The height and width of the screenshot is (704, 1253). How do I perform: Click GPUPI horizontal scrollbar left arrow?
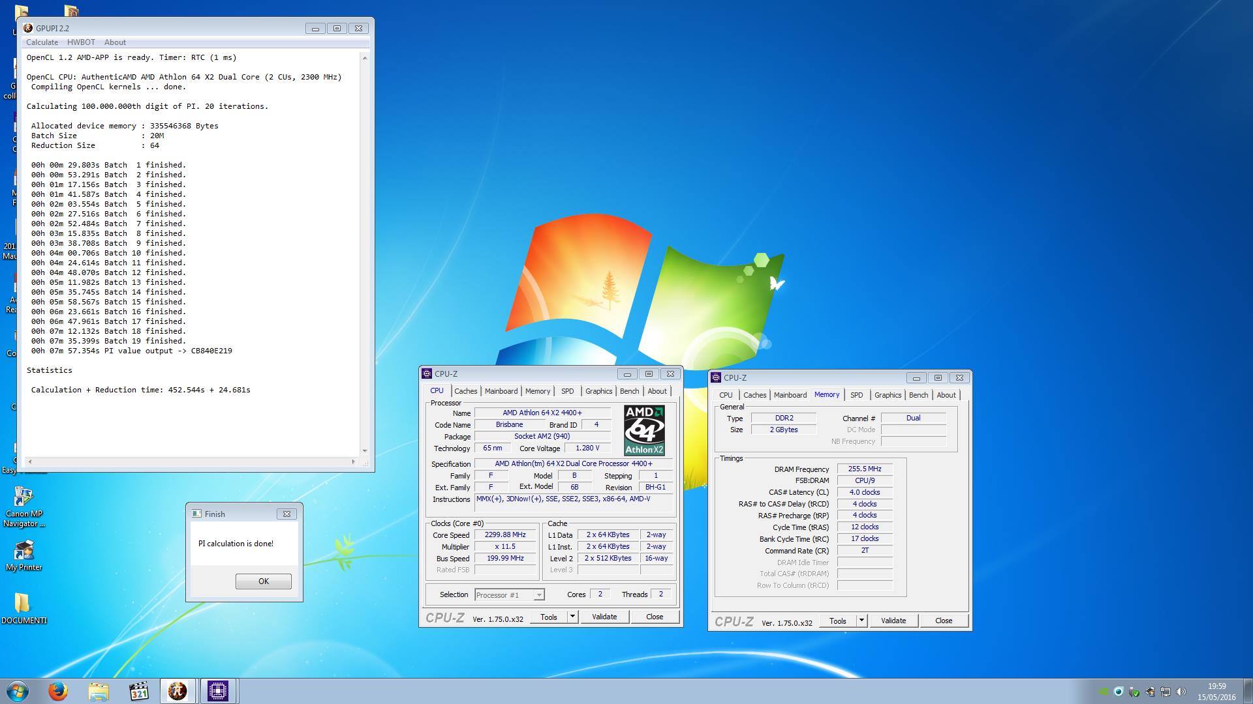pos(29,462)
